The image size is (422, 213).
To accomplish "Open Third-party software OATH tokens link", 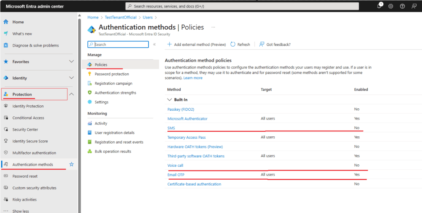I will click(196, 156).
